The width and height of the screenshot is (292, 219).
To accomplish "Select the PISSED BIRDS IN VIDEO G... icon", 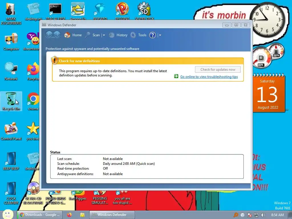I will pyautogui.click(x=56, y=198).
